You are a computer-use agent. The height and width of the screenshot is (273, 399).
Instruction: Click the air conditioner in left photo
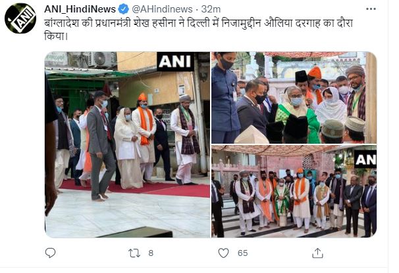click(x=102, y=59)
